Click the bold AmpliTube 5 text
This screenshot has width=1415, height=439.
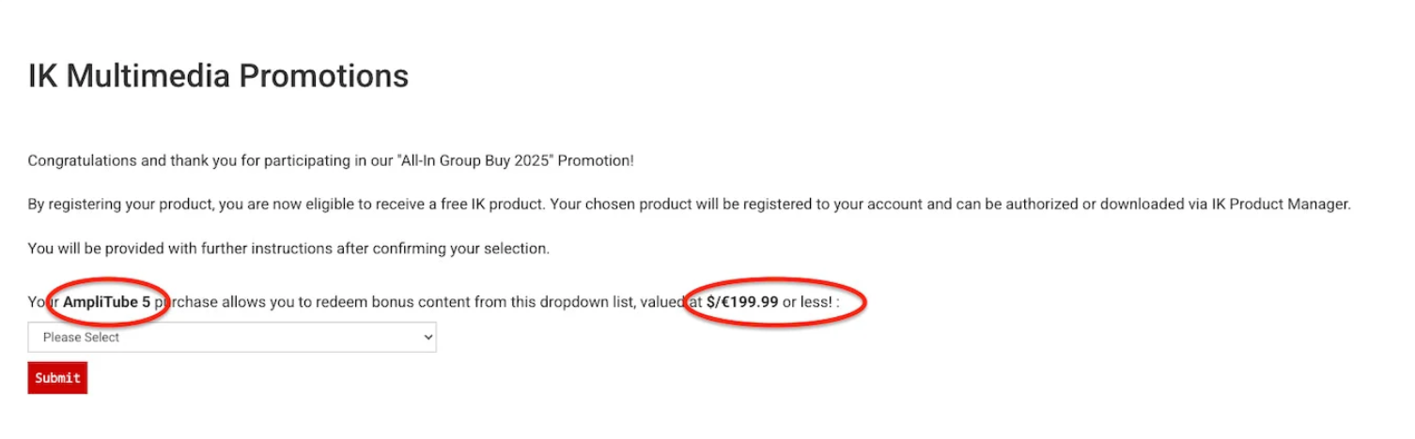(x=106, y=302)
